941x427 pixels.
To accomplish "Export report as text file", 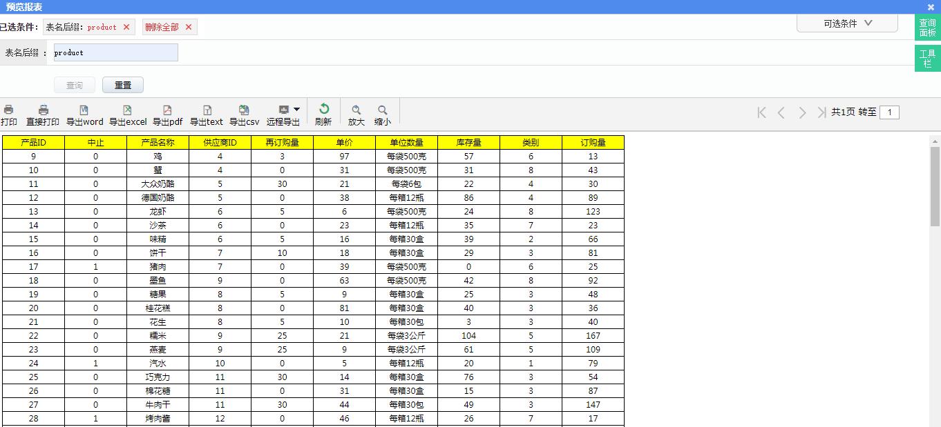I will pos(207,110).
